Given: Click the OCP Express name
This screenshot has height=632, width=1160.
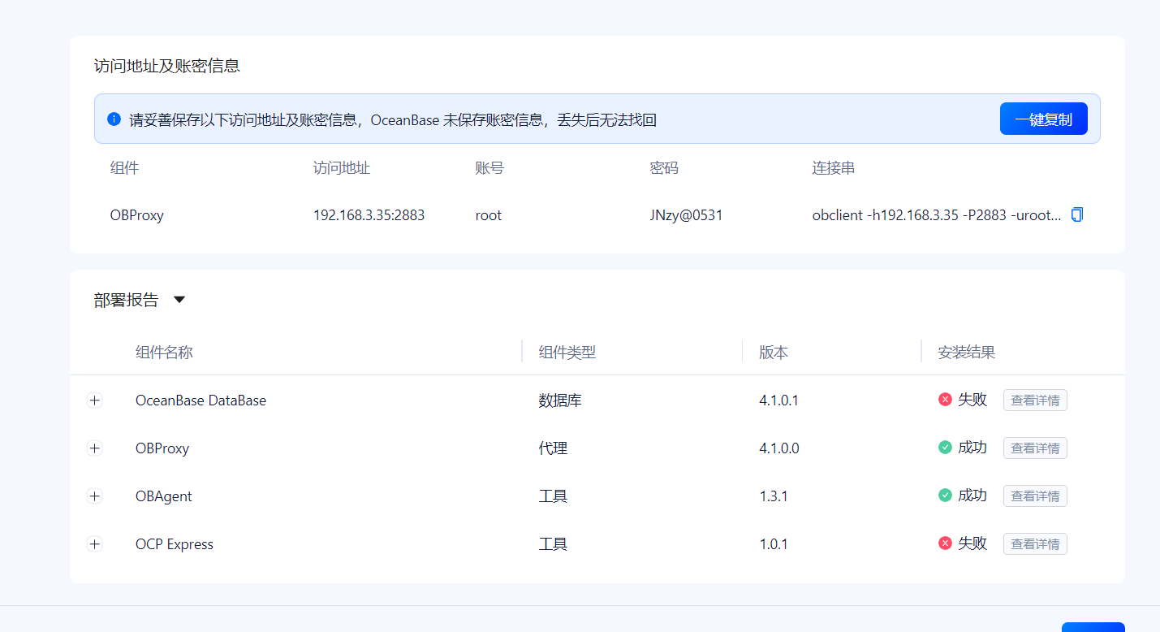Looking at the screenshot, I should tap(175, 544).
